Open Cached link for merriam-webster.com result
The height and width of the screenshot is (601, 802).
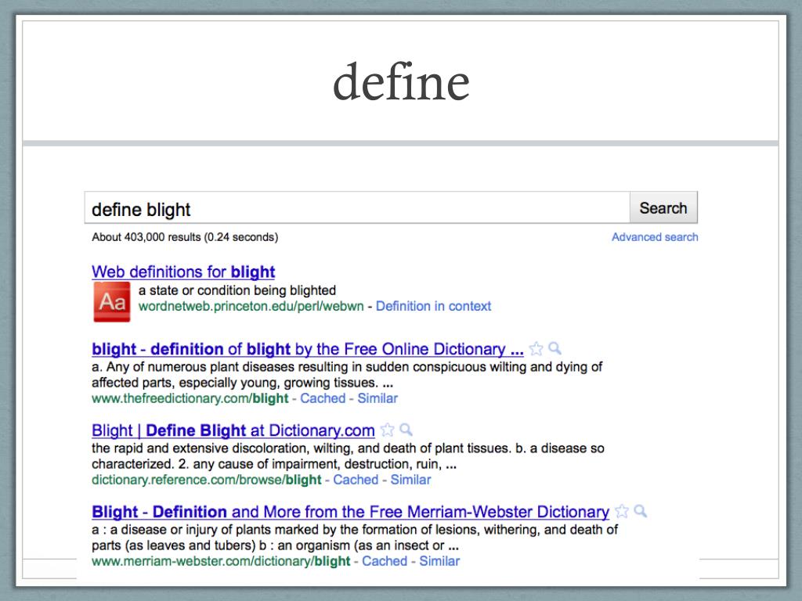point(385,561)
